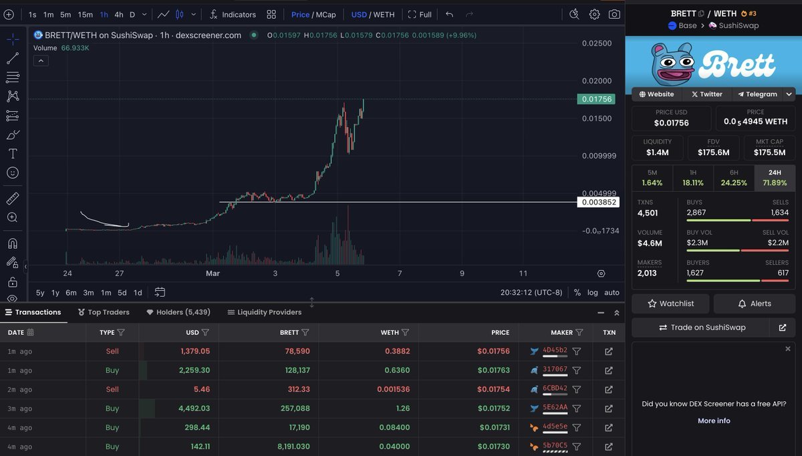Image resolution: width=802 pixels, height=456 pixels.
Task: Select the 1H stats tab
Action: click(693, 177)
